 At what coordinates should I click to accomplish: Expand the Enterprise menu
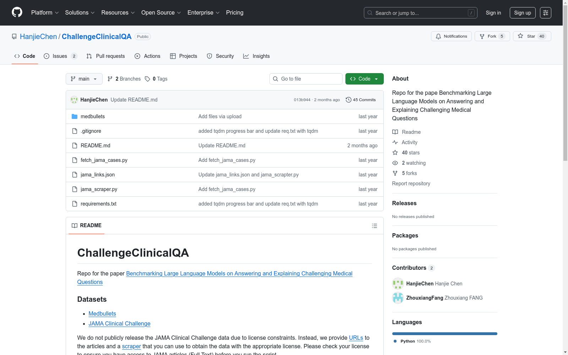pos(203,13)
